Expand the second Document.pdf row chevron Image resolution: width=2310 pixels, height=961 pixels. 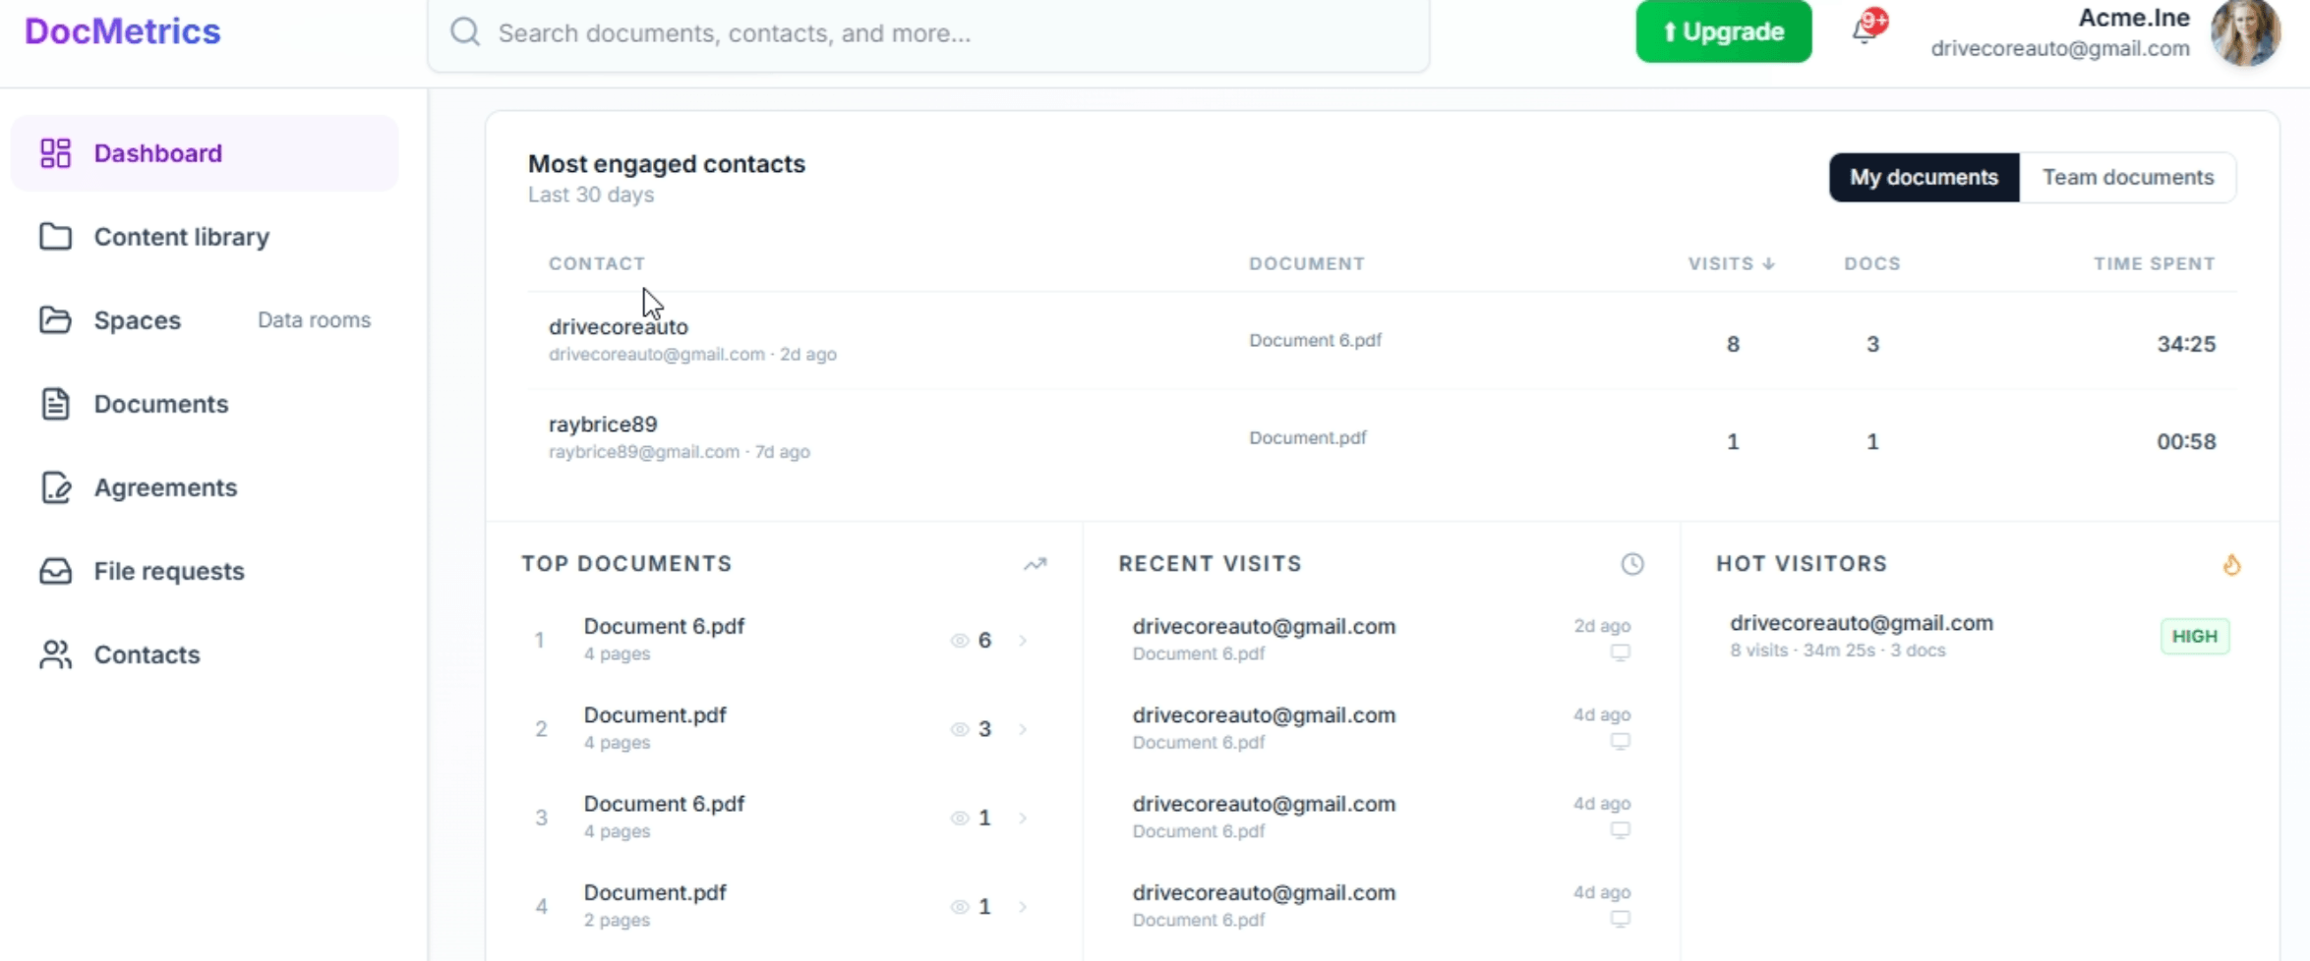click(x=1024, y=729)
